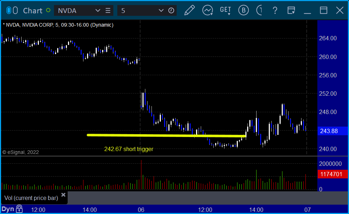Select the yellow short trigger line
Image resolution: width=349 pixels, height=214 pixels.
(x=166, y=135)
